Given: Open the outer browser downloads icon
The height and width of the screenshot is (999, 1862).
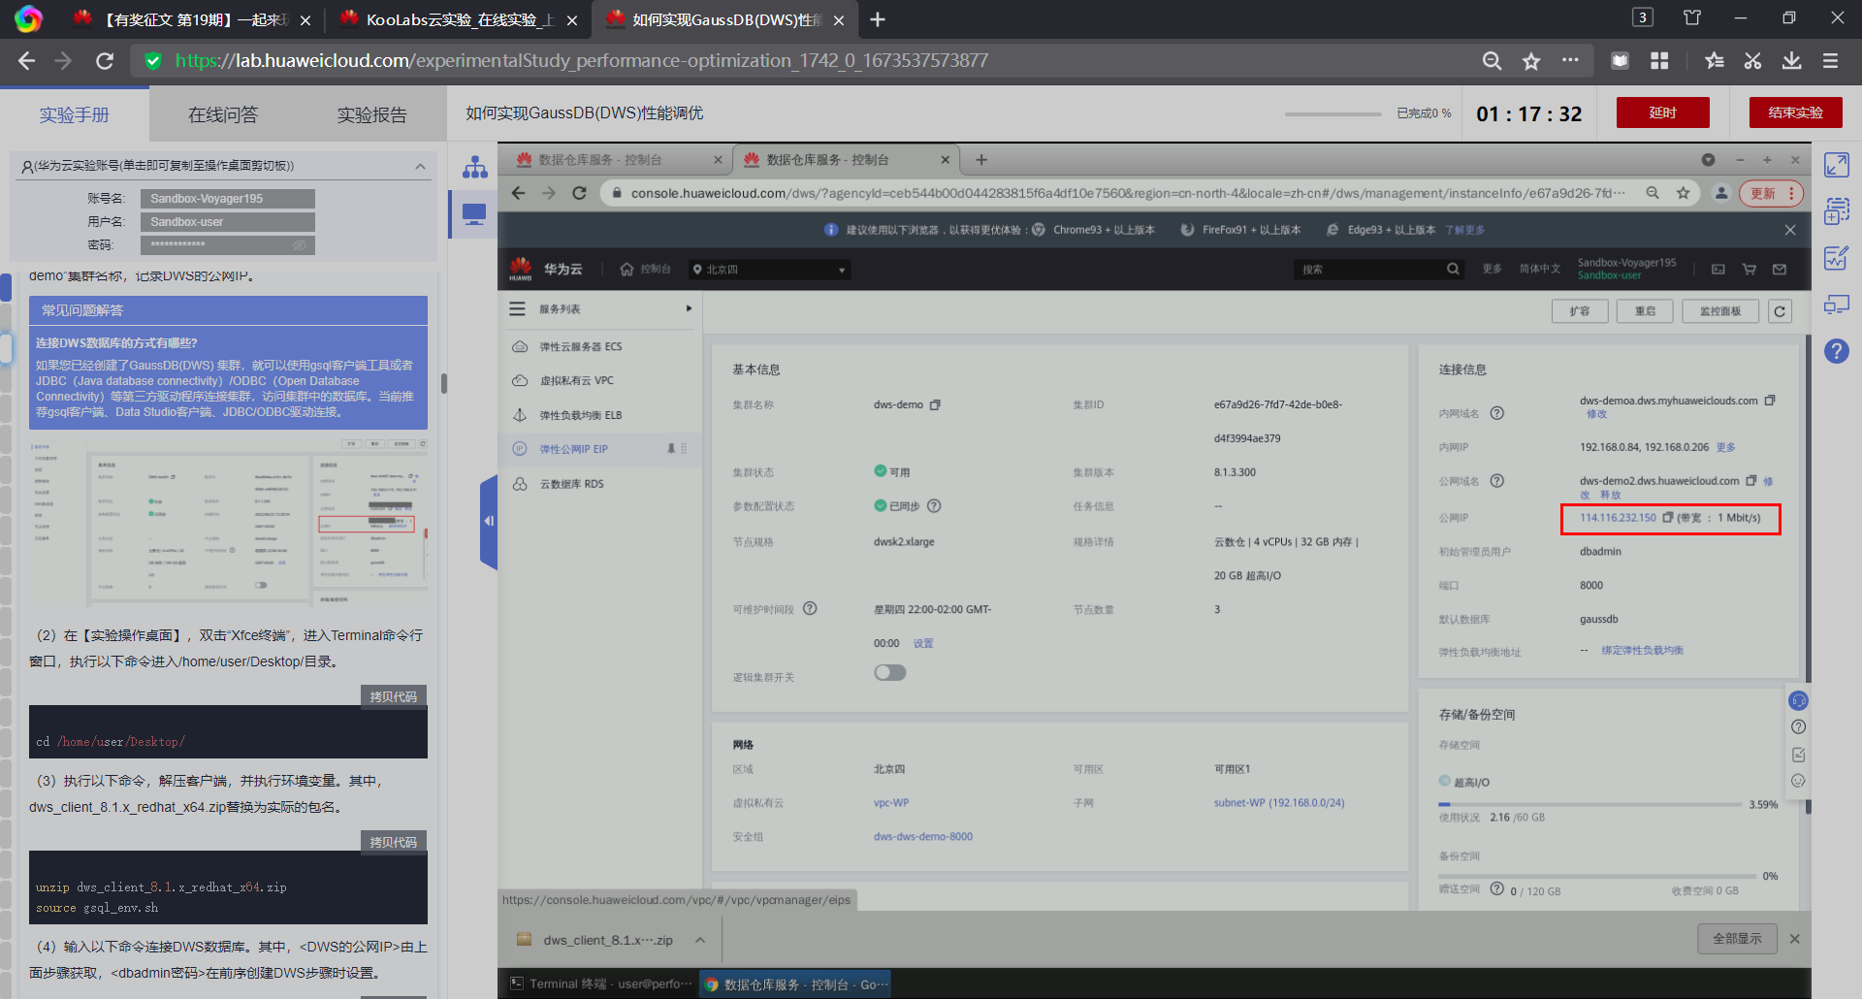Looking at the screenshot, I should coord(1791,61).
